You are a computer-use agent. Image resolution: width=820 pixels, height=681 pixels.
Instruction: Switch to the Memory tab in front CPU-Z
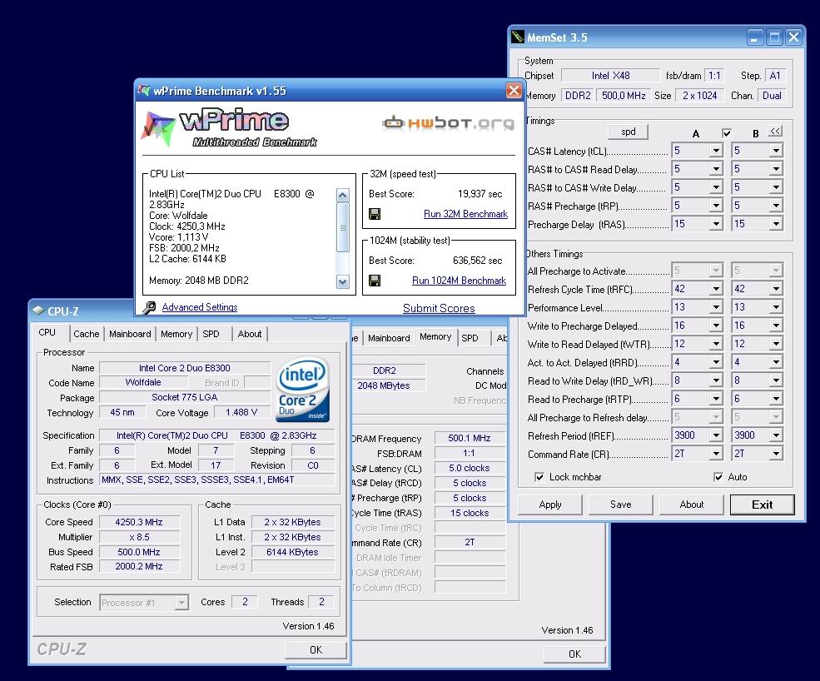(x=176, y=334)
